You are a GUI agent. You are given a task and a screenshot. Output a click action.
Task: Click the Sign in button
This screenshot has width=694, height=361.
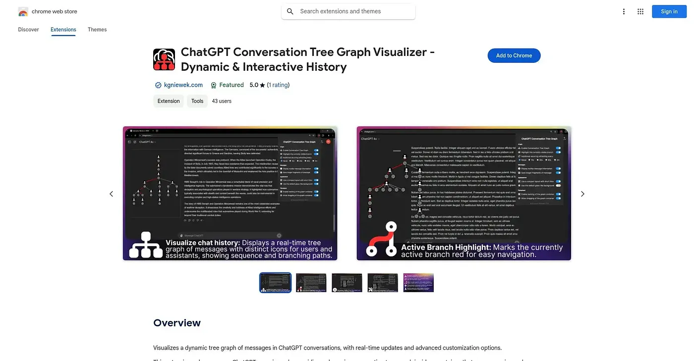pyautogui.click(x=669, y=11)
